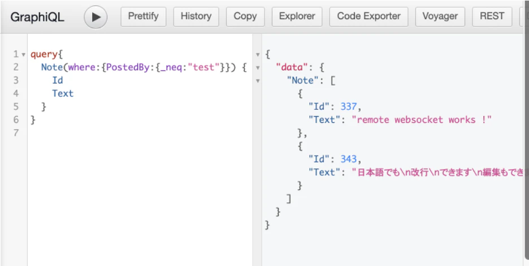Collapse the query block fold arrow on line 1

pyautogui.click(x=23, y=55)
